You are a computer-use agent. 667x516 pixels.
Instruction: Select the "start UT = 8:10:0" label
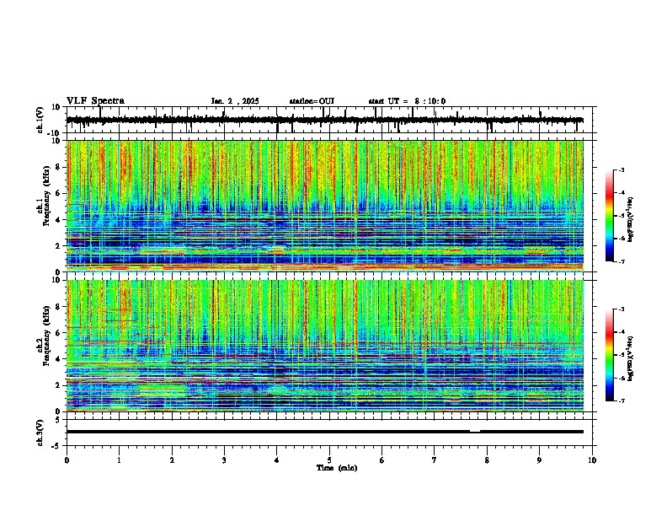point(407,101)
